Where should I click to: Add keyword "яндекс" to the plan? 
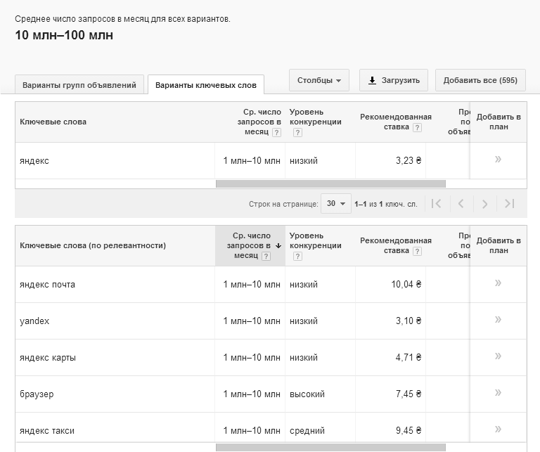498,160
